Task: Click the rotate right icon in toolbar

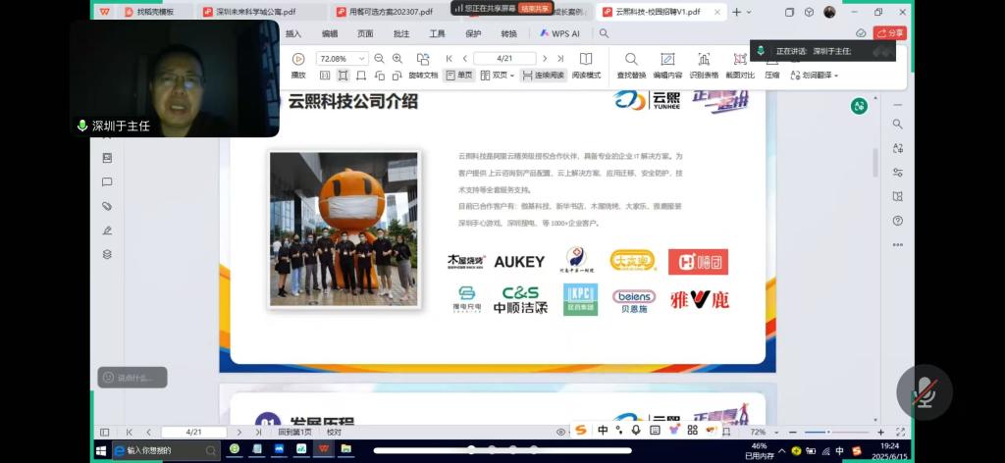Action: coord(397,75)
